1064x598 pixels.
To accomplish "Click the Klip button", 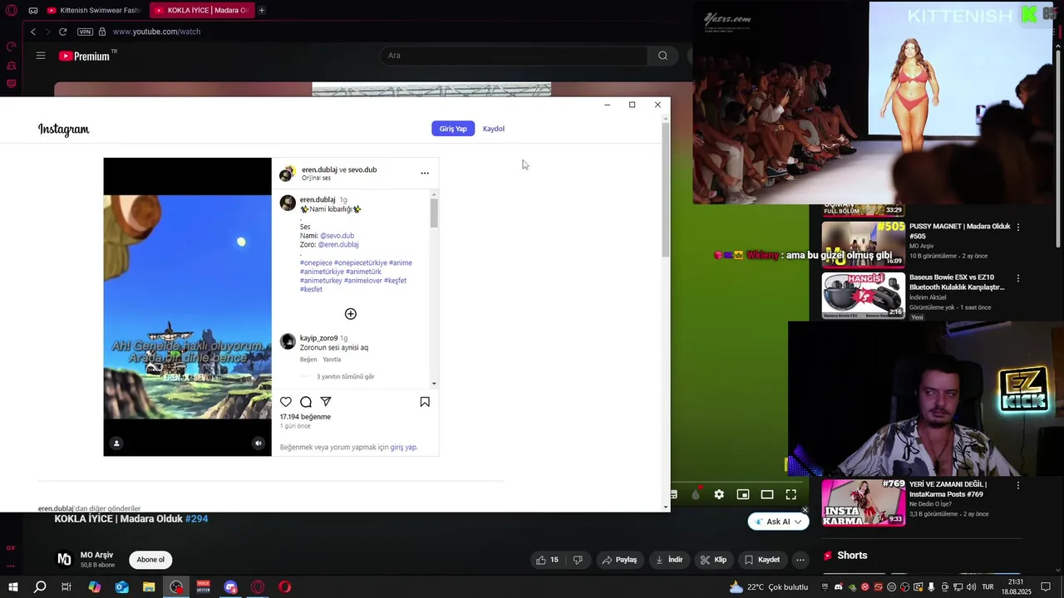I will (x=713, y=560).
